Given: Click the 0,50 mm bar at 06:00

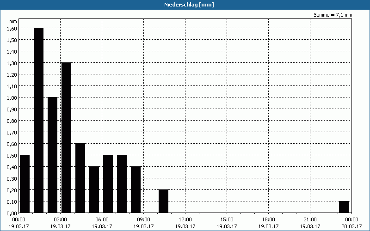Looking at the screenshot, I should click(108, 184).
